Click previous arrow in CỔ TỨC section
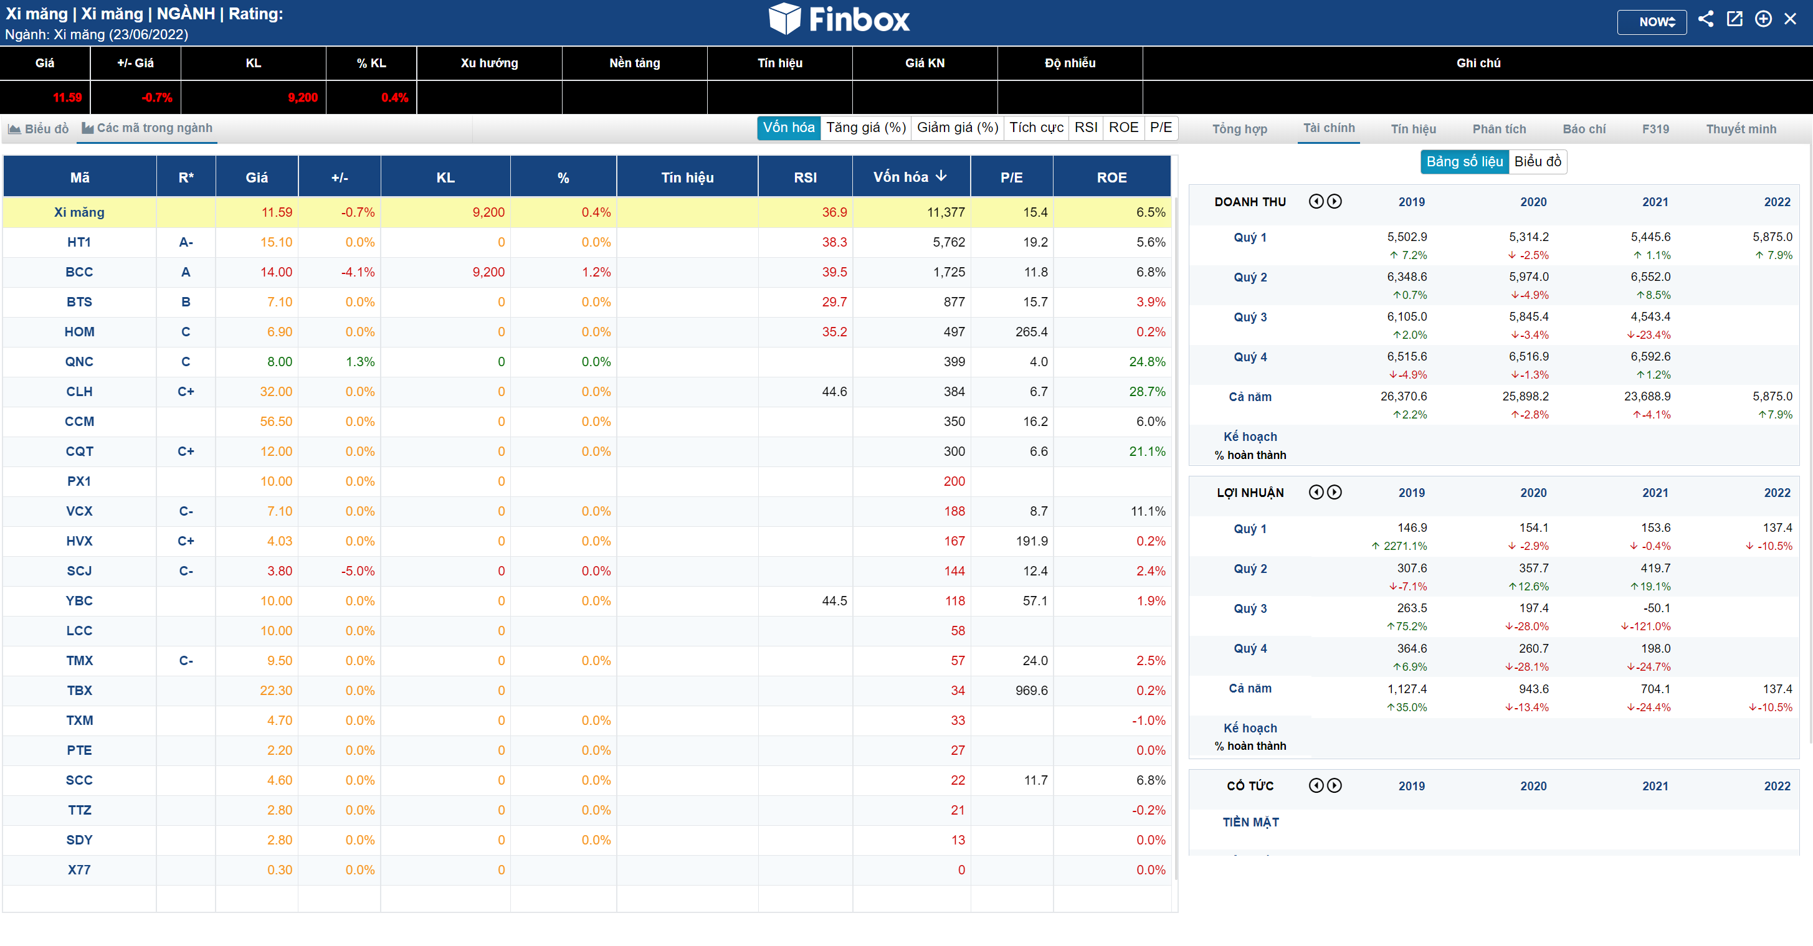 tap(1315, 786)
